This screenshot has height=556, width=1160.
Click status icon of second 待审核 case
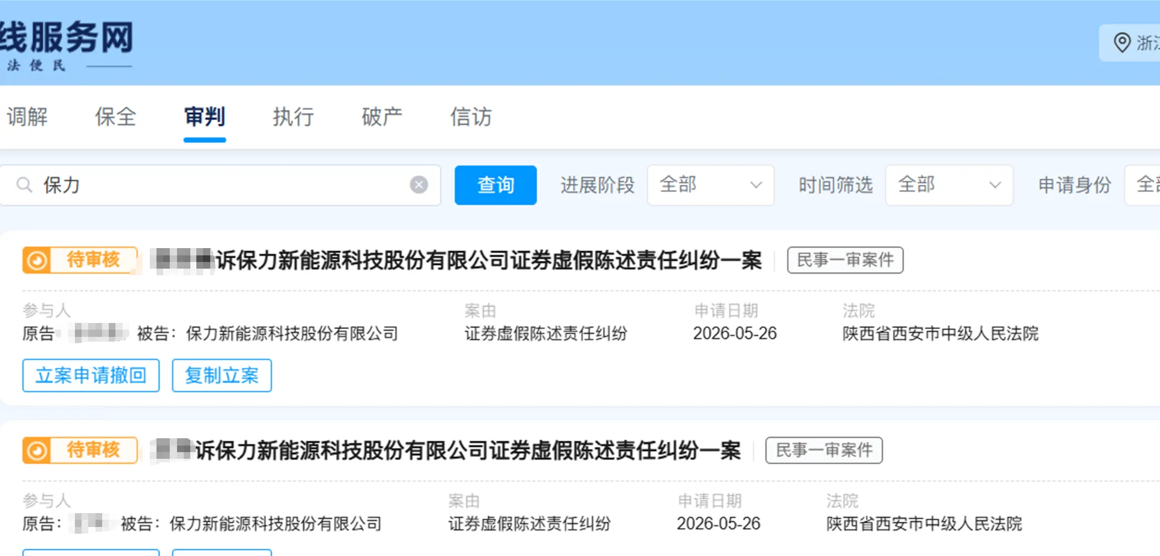(37, 450)
